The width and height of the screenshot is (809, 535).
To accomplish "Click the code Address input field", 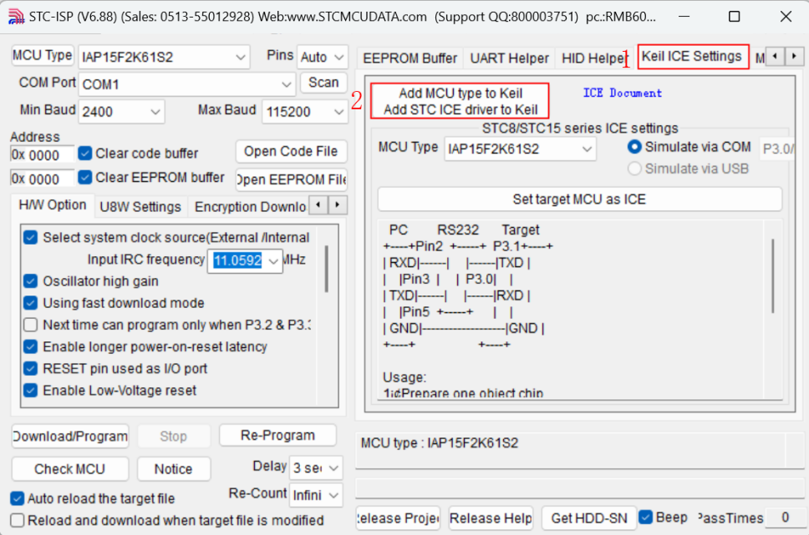I will coord(35,155).
